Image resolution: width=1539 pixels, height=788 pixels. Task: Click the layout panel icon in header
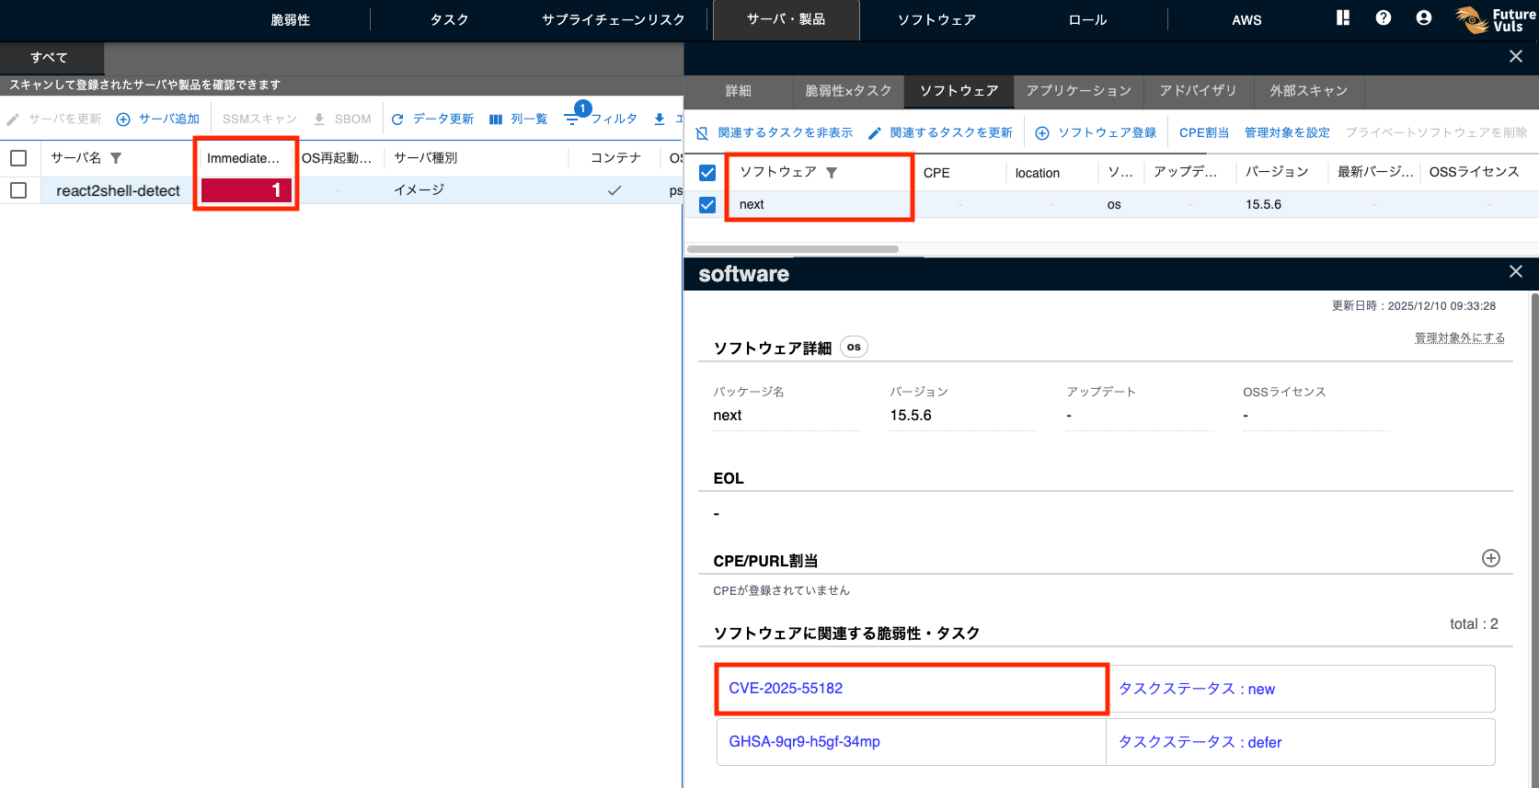(1343, 18)
